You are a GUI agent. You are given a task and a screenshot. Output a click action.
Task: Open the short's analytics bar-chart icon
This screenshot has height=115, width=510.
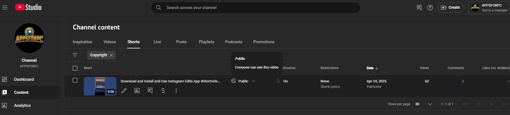tap(137, 91)
